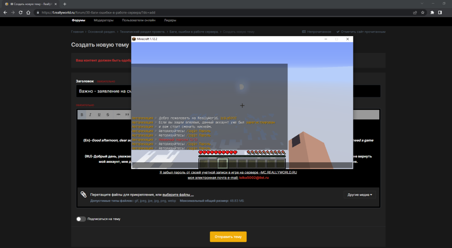Click the paperclip attachment icon

coord(84,194)
